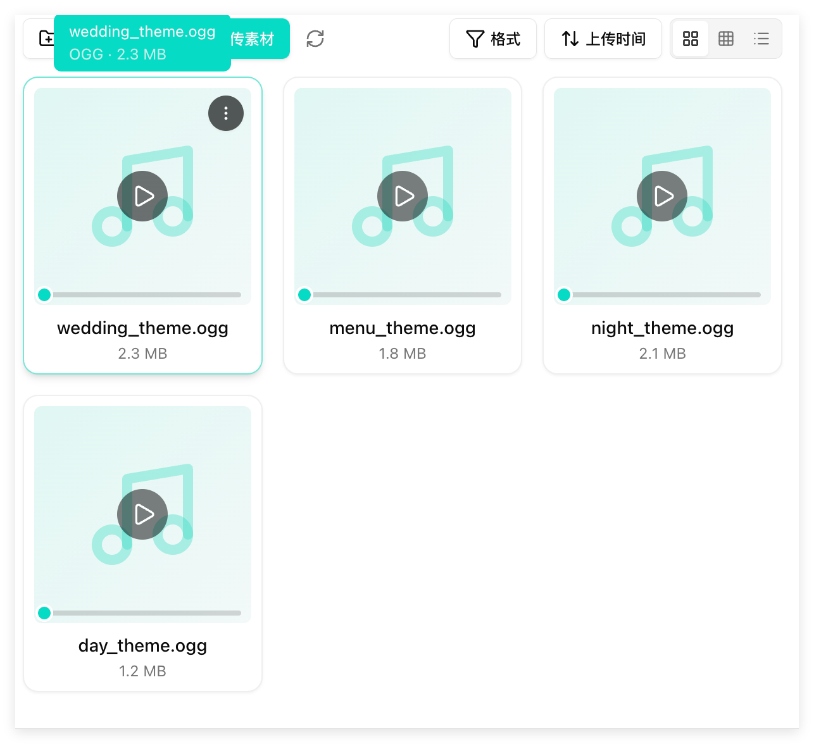This screenshot has height=744, width=814.
Task: Click the refresh icon in the toolbar
Action: pos(315,39)
